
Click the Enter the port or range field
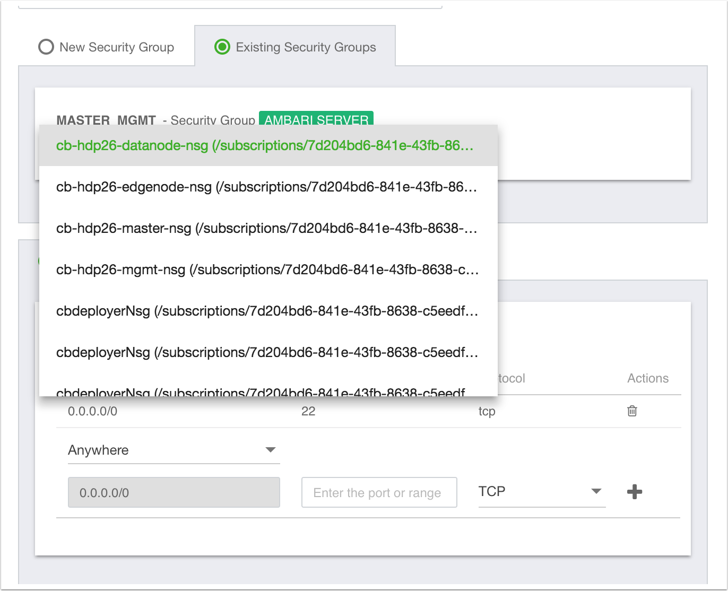point(379,492)
